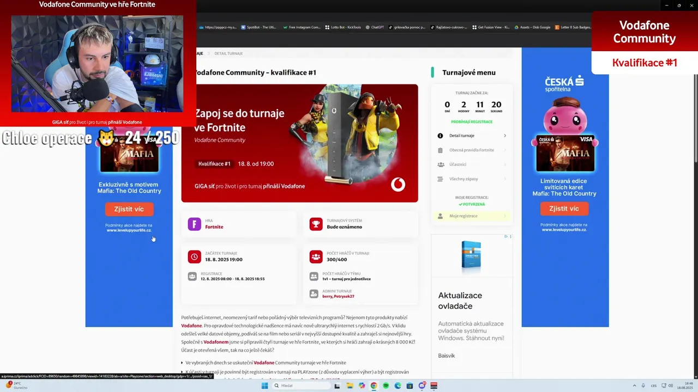Open Google Chrome from the taskbar
The height and width of the screenshot is (392, 698).
pyautogui.click(x=374, y=385)
